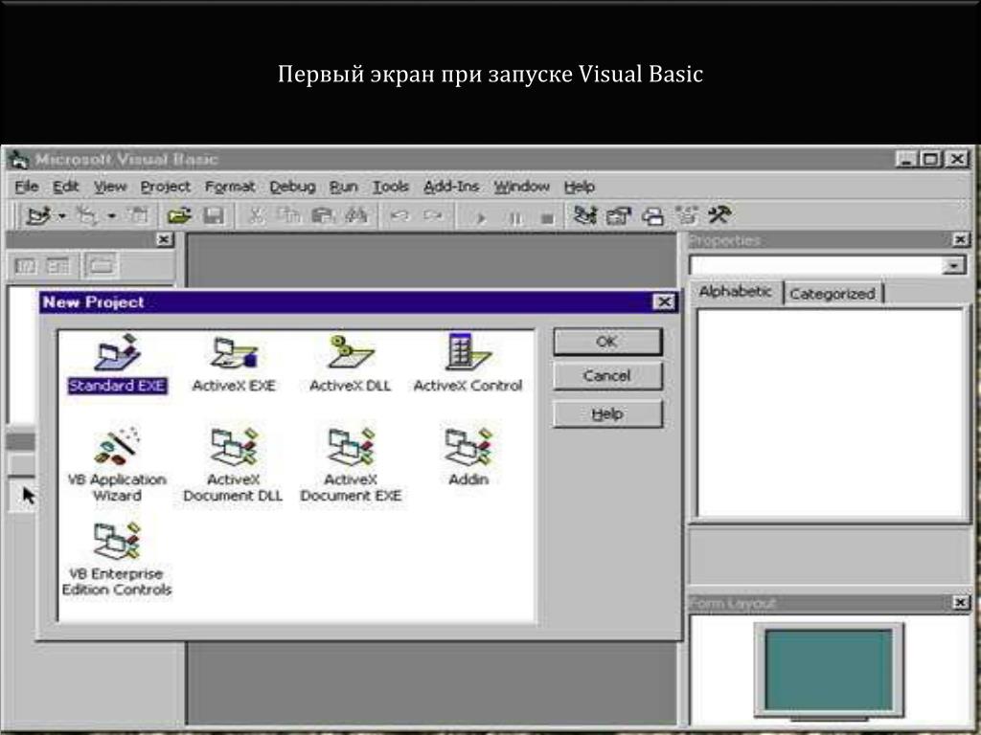This screenshot has width=981, height=735.
Task: Open Project Explorer from toolbar
Action: 585,216
